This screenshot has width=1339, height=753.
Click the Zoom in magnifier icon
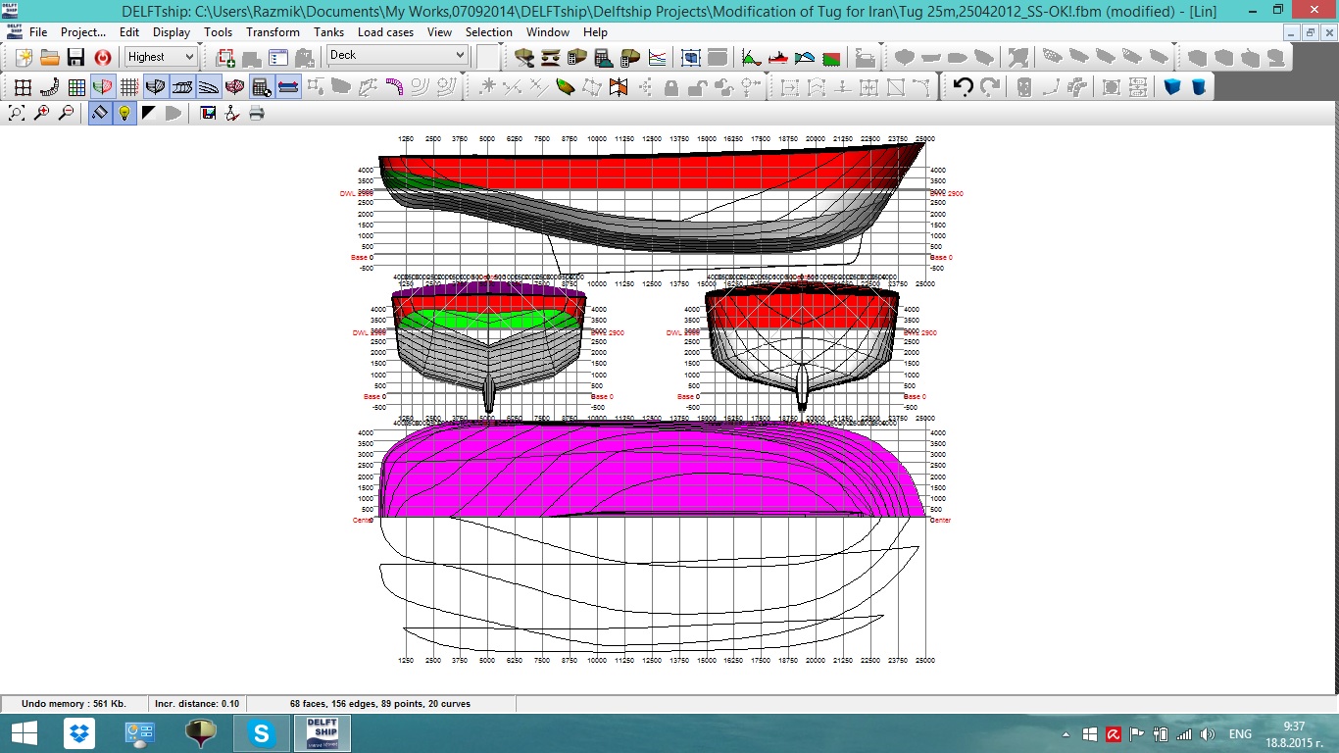click(41, 113)
